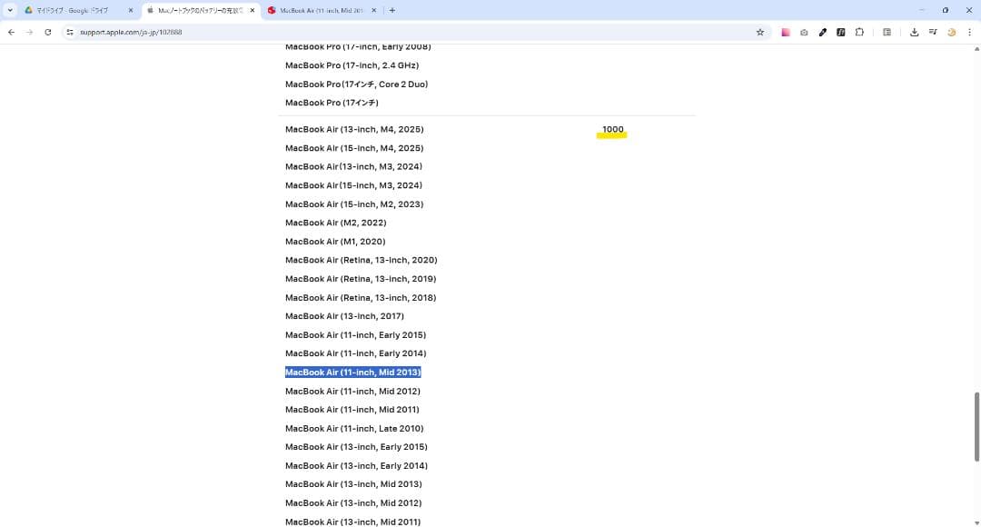Go back to the previous page
The height and width of the screenshot is (527, 981).
click(11, 32)
